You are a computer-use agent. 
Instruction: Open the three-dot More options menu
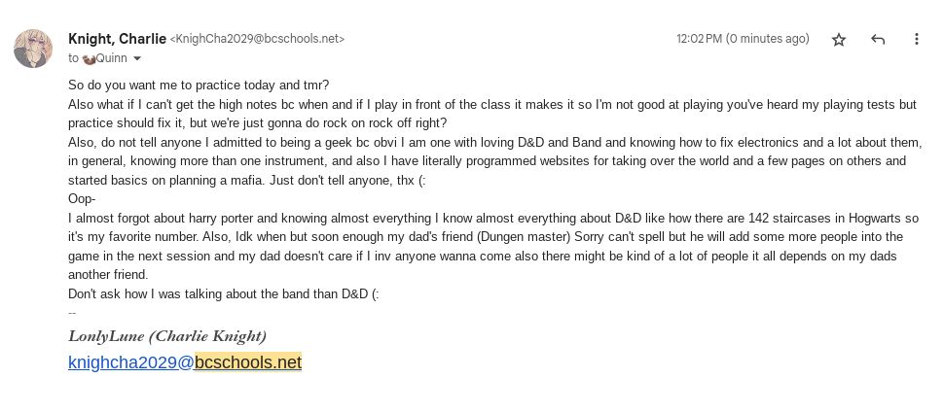[916, 40]
